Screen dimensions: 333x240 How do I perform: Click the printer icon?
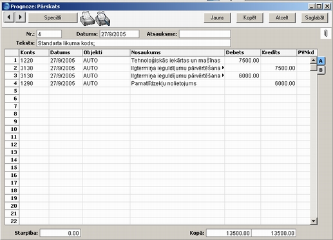[87, 19]
